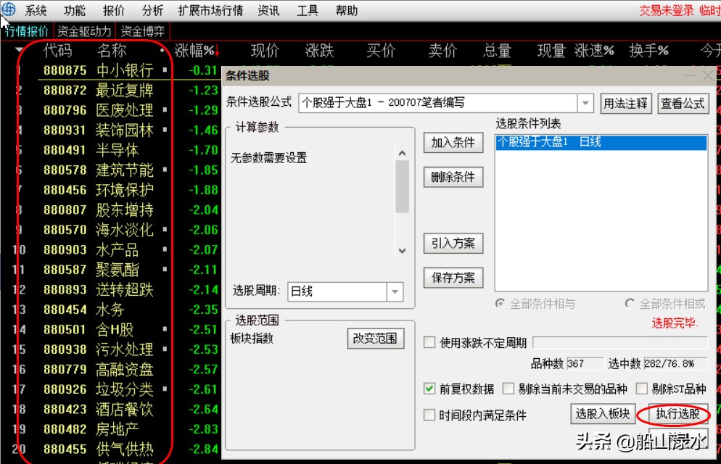Image resolution: width=721 pixels, height=464 pixels.
Task: Select the 全部条件相或 radio button
Action: pyautogui.click(x=630, y=304)
